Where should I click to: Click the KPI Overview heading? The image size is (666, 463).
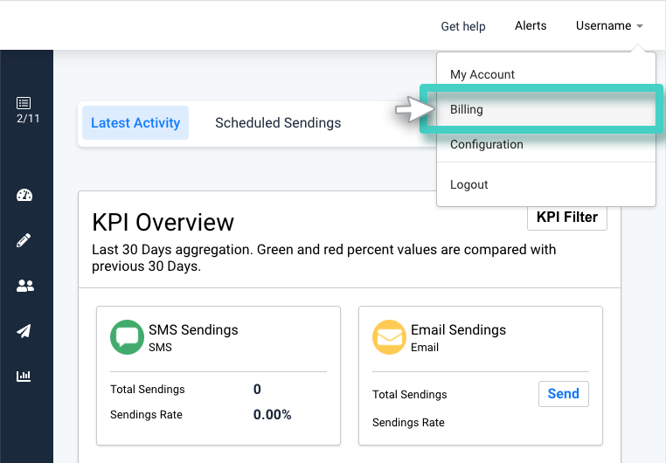click(x=163, y=222)
